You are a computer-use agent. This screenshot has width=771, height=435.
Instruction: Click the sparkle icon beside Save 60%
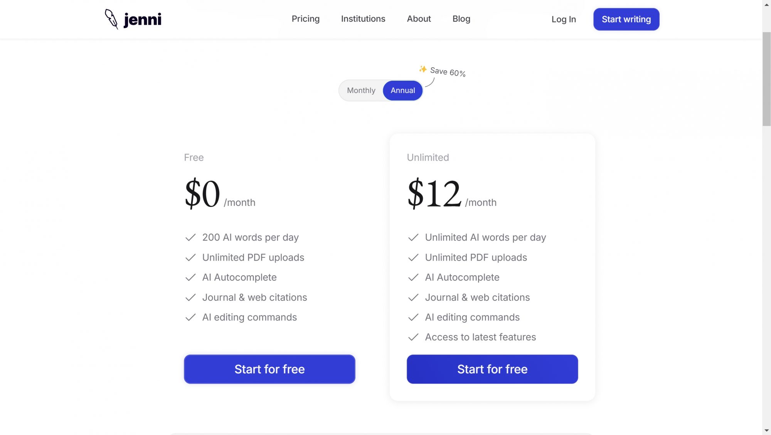point(423,69)
